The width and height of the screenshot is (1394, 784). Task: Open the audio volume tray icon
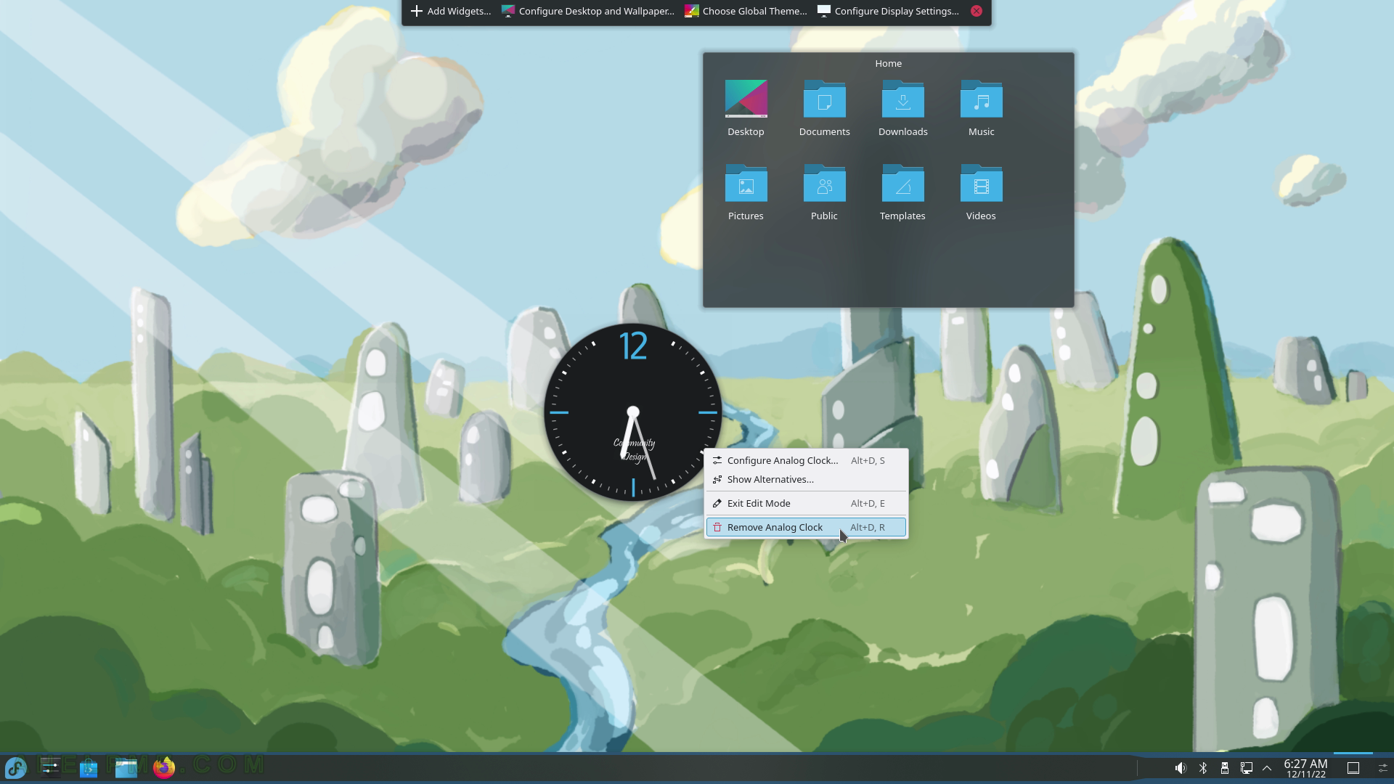1181,768
